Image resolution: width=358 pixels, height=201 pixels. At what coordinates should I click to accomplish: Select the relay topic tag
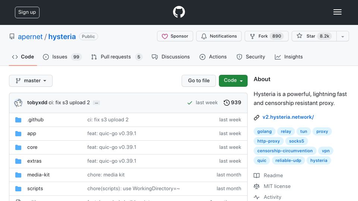(286, 131)
